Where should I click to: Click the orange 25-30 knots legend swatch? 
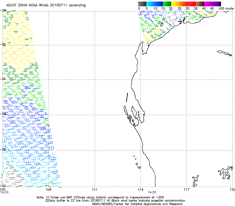pyautogui.click(x=184, y=4)
